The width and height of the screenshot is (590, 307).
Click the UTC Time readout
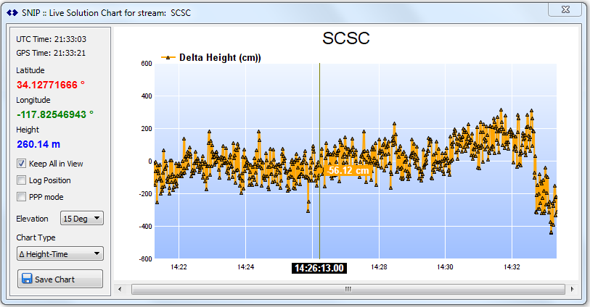tap(51, 38)
